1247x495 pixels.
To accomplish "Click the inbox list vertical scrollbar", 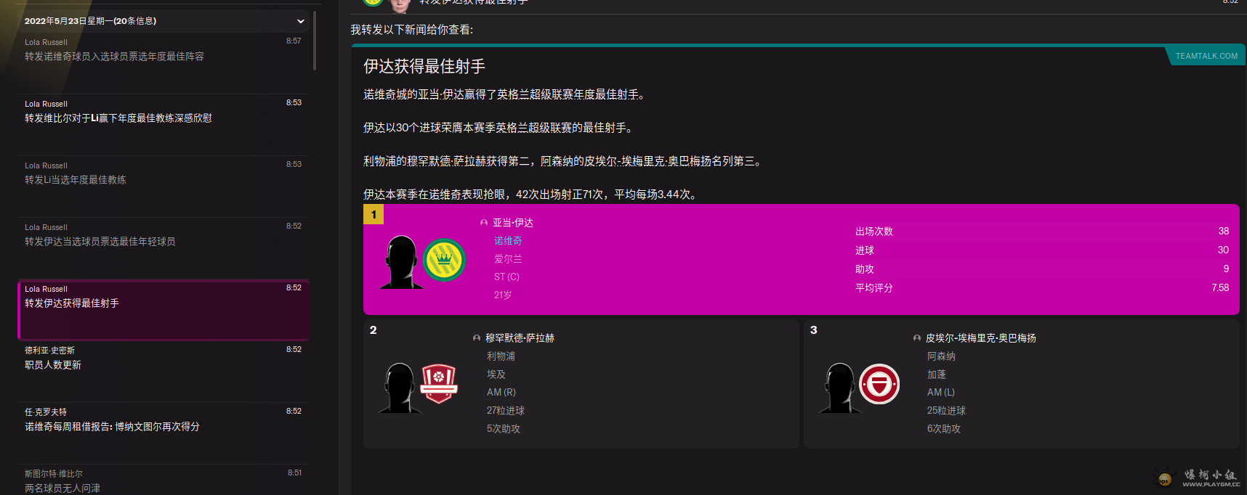I will pyautogui.click(x=314, y=41).
